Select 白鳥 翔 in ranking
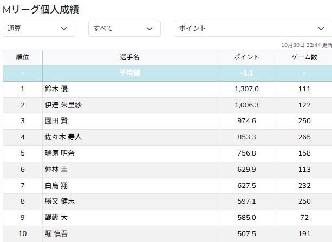The height and width of the screenshot is (242, 332). [56, 186]
